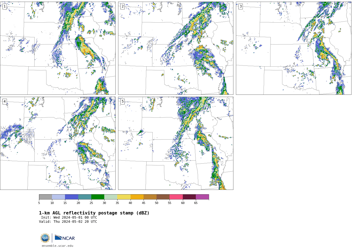Click the ensemble.ucar.edu text
This screenshot has height=249, width=354.
(x=58, y=246)
